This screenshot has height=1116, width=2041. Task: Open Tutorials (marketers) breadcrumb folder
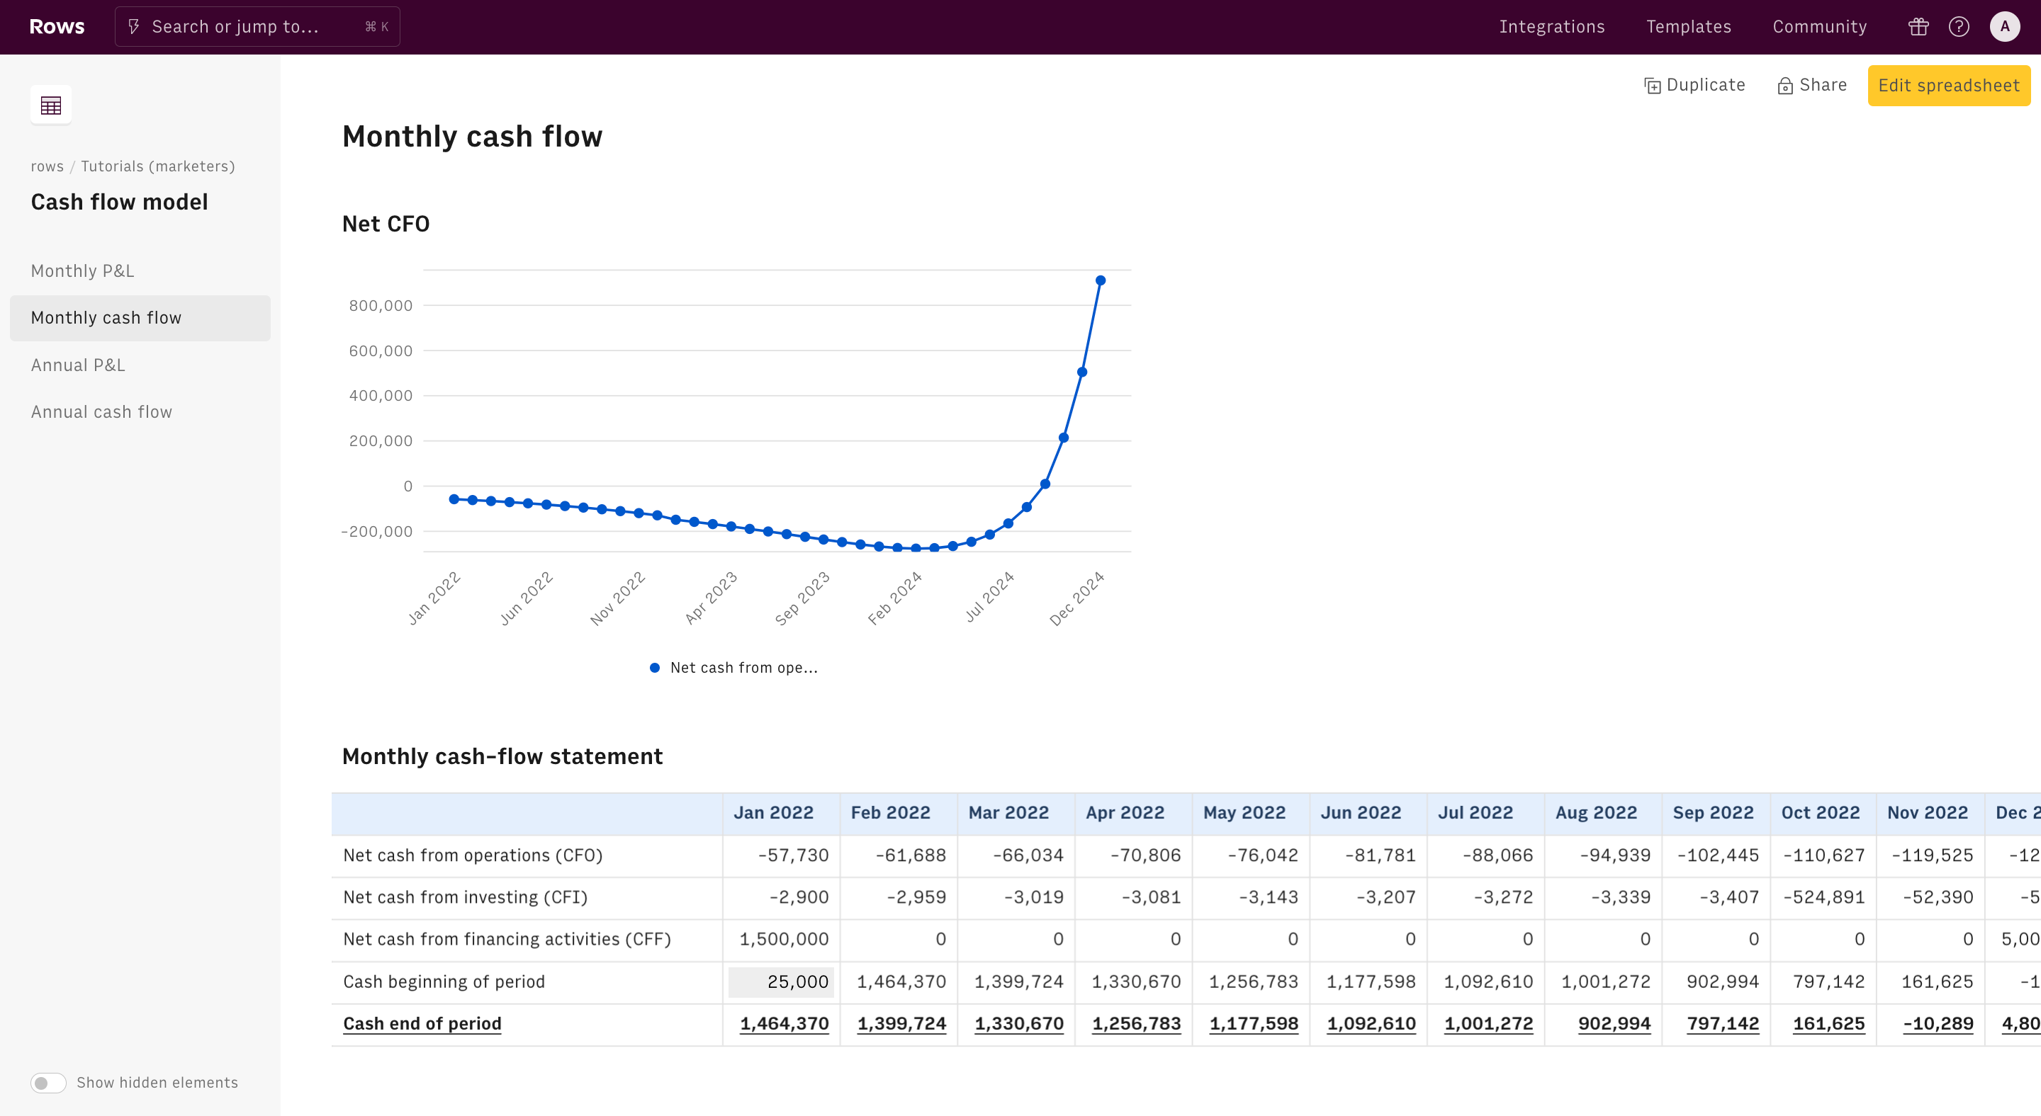pos(157,166)
